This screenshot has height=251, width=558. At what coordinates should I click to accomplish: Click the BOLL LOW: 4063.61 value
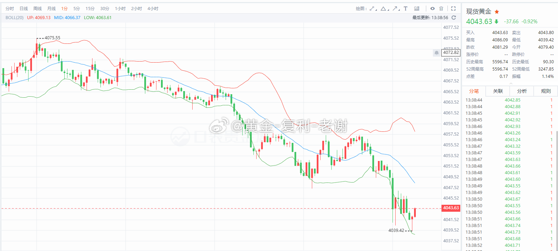98,18
